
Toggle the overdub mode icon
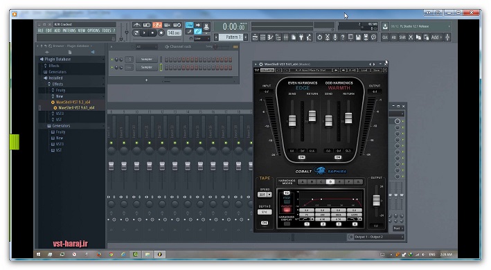(x=167, y=25)
